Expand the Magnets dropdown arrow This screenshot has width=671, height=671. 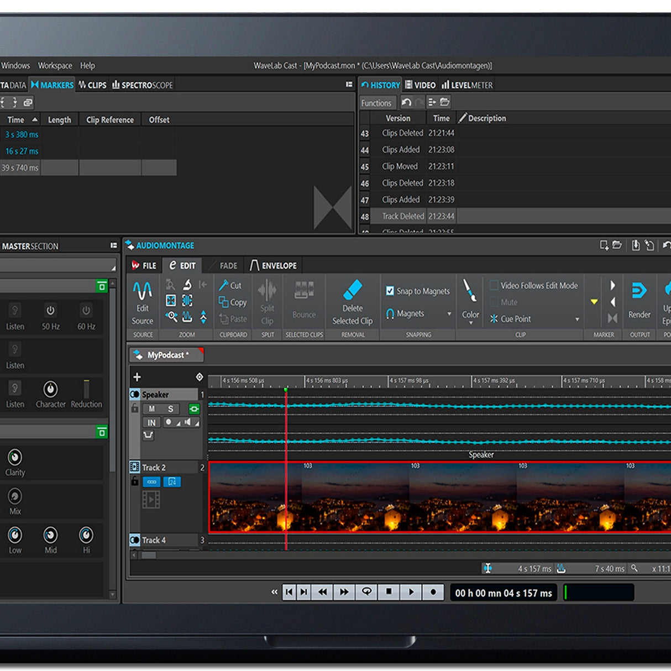449,314
